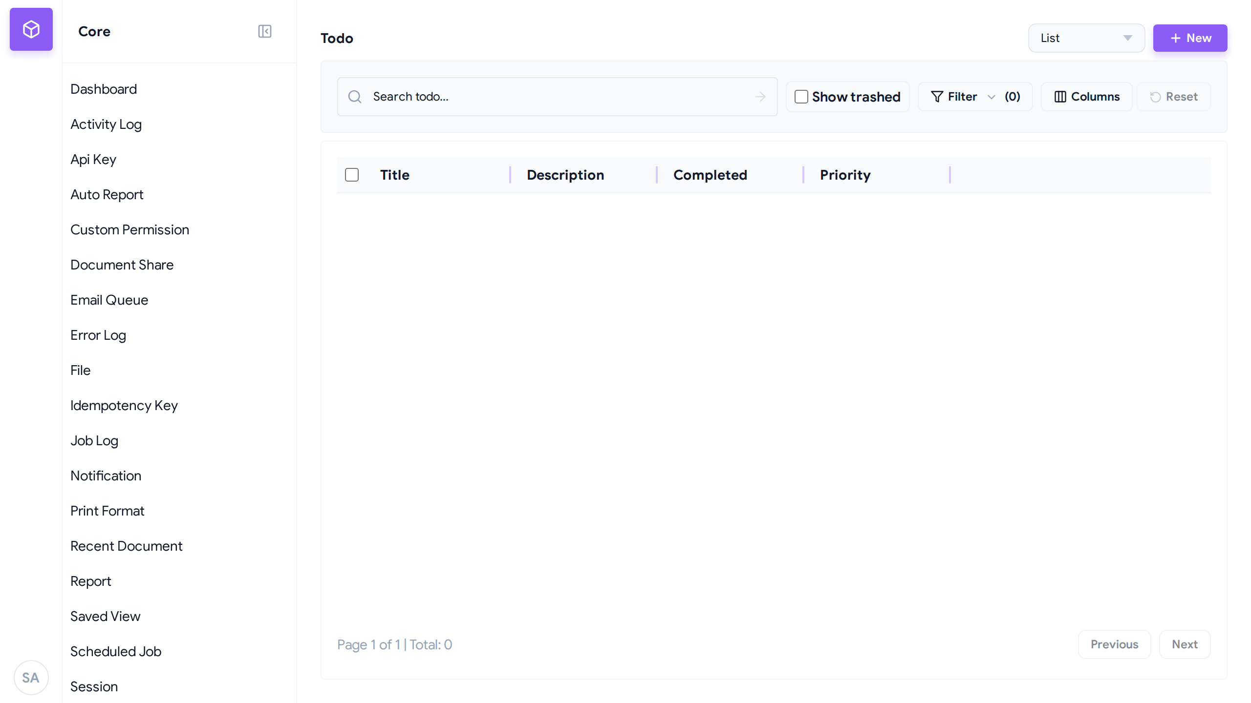Screen dimensions: 1251x703
Task: Go to Idempotency Key
Action: pyautogui.click(x=124, y=405)
